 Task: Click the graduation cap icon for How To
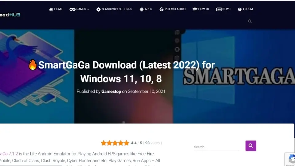click(195, 10)
